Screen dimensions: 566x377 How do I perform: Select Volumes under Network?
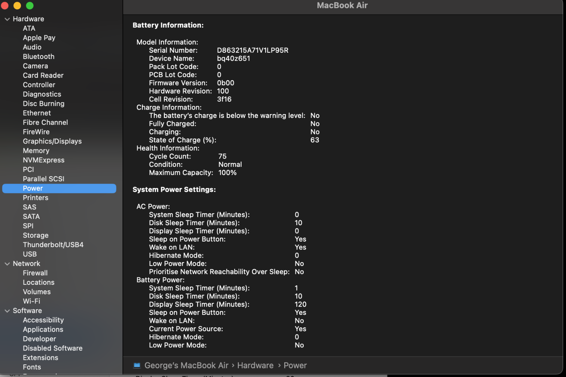tap(37, 292)
